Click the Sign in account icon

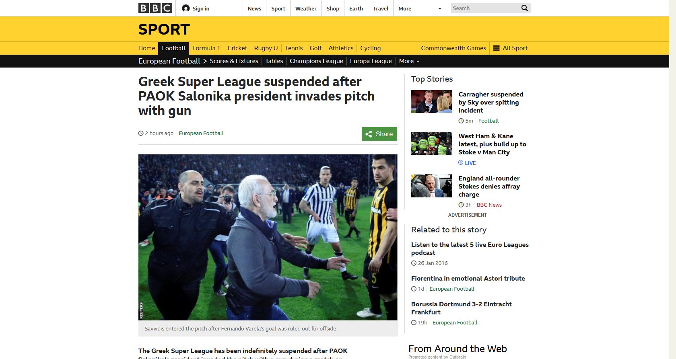tap(185, 8)
